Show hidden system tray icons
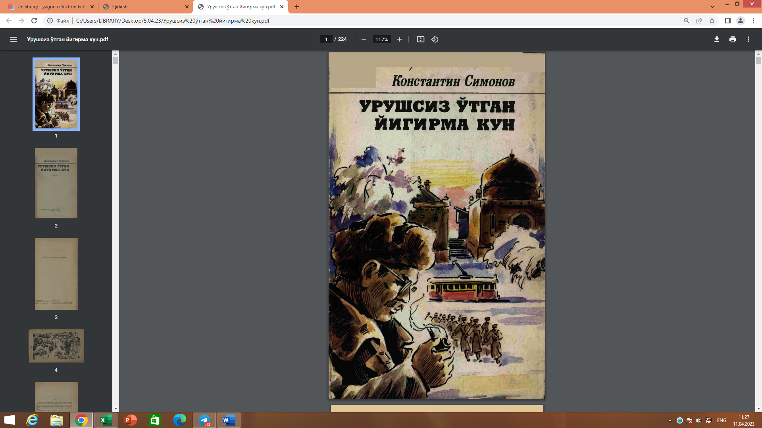The height and width of the screenshot is (428, 762). click(670, 420)
